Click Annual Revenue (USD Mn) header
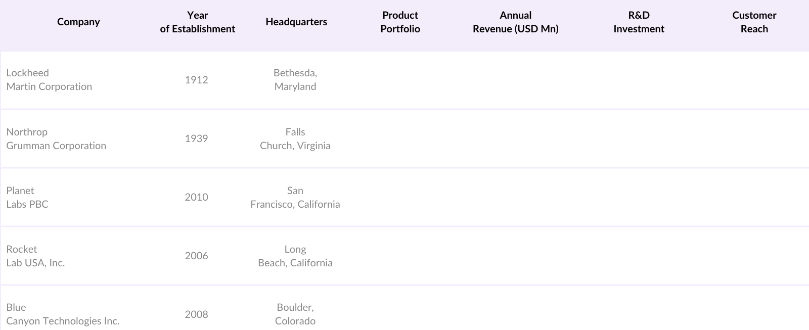Image resolution: width=809 pixels, height=330 pixels. [515, 22]
